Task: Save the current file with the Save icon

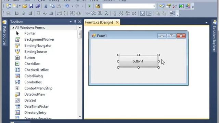Action: pyautogui.click(x=31, y=6)
